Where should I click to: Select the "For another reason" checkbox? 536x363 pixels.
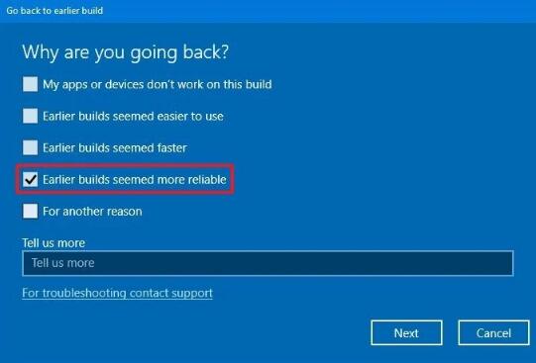point(30,211)
